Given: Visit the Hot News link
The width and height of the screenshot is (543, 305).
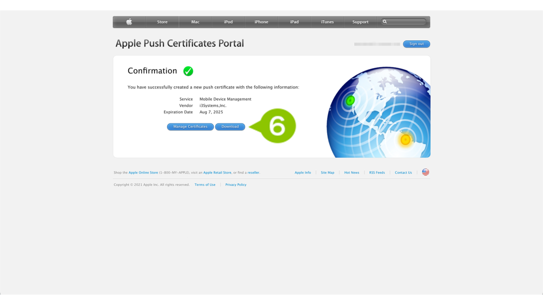Looking at the screenshot, I should (352, 173).
